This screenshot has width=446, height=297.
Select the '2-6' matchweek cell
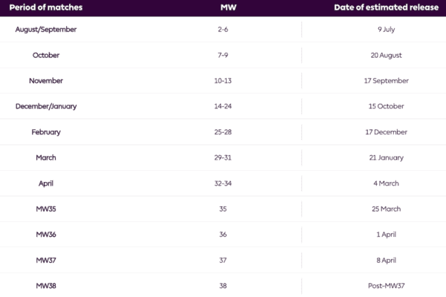(223, 29)
